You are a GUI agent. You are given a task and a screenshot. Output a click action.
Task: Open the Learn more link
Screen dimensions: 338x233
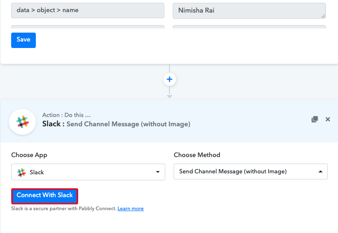click(131, 209)
